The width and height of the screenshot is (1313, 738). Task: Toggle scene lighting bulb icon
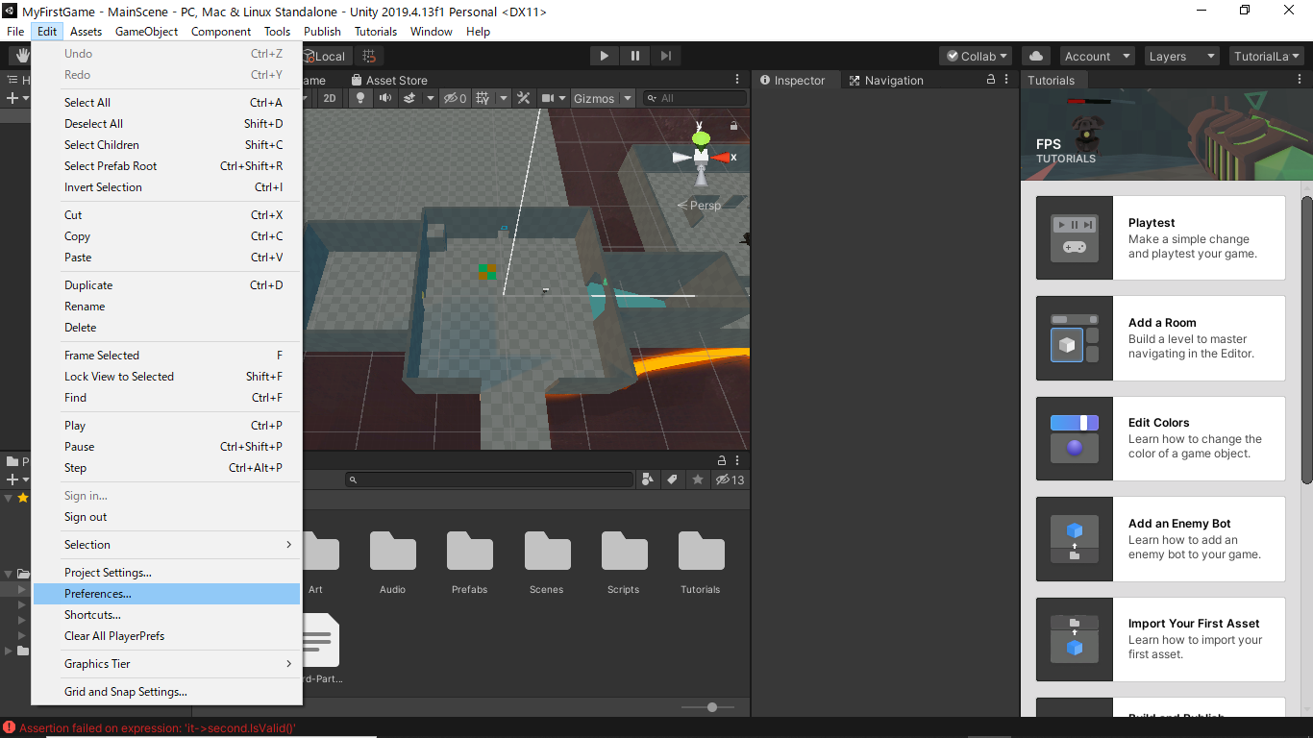(360, 98)
